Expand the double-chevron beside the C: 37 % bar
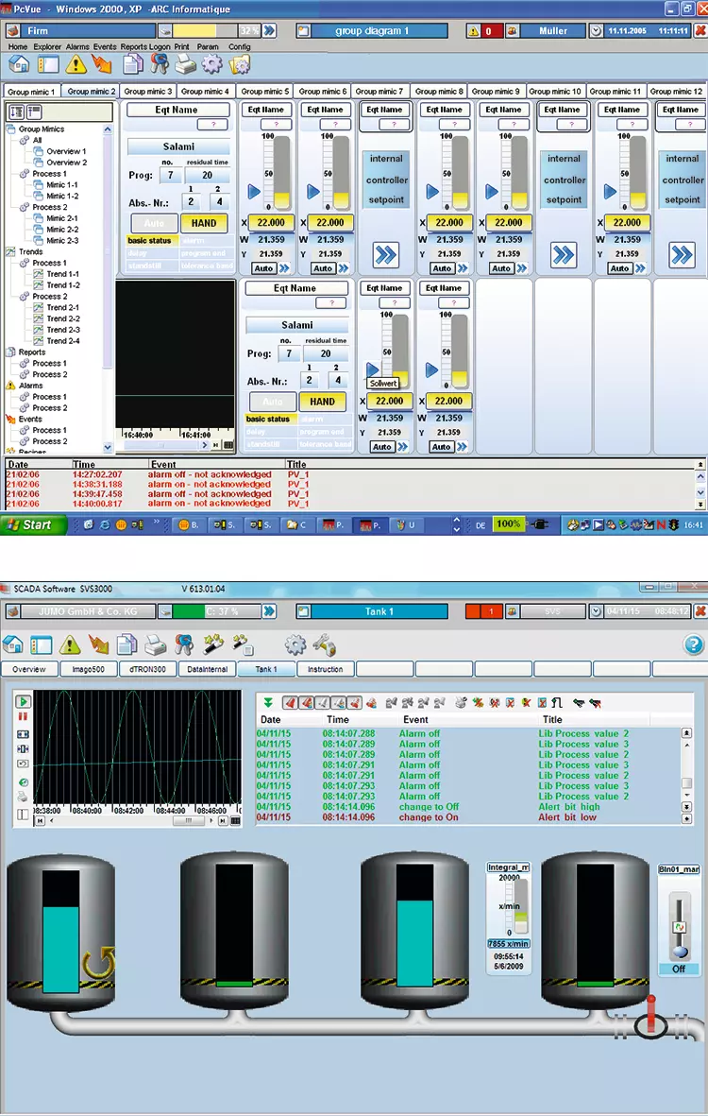The height and width of the screenshot is (1116, 708). point(269,611)
